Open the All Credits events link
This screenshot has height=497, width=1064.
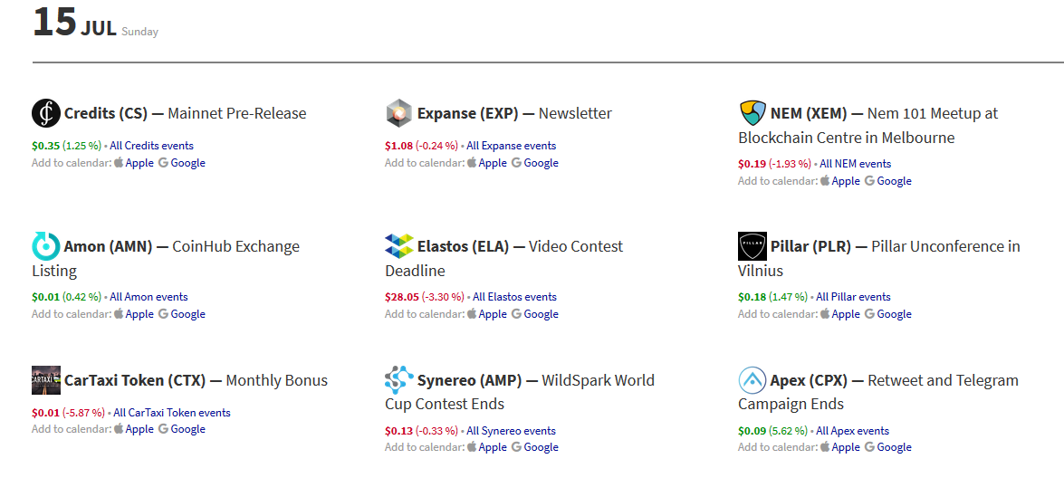[151, 146]
